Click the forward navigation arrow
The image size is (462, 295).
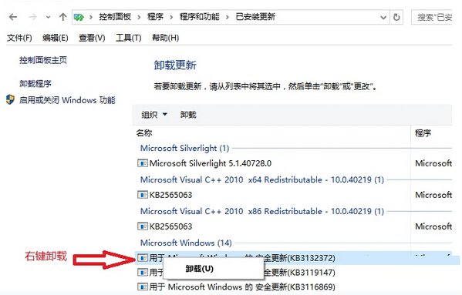pos(32,17)
